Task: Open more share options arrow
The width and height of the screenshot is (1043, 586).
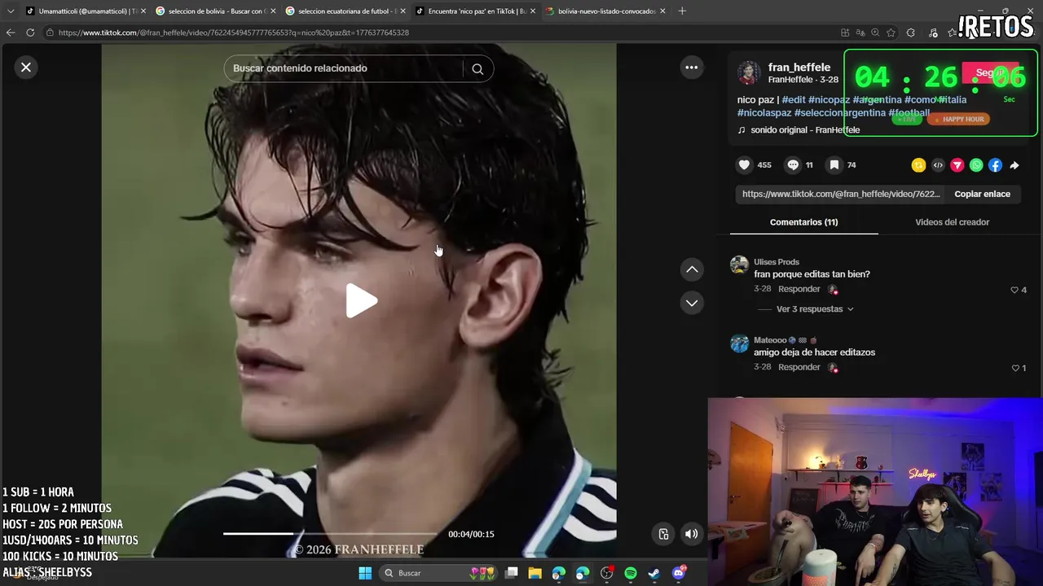Action: click(1014, 165)
